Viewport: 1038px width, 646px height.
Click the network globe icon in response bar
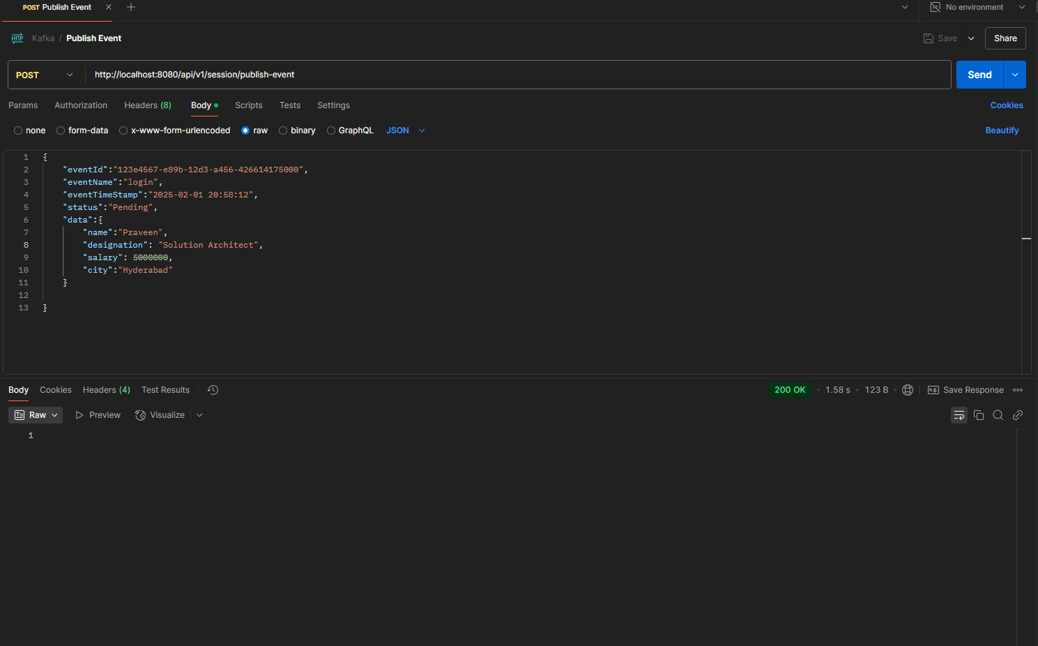pos(908,390)
